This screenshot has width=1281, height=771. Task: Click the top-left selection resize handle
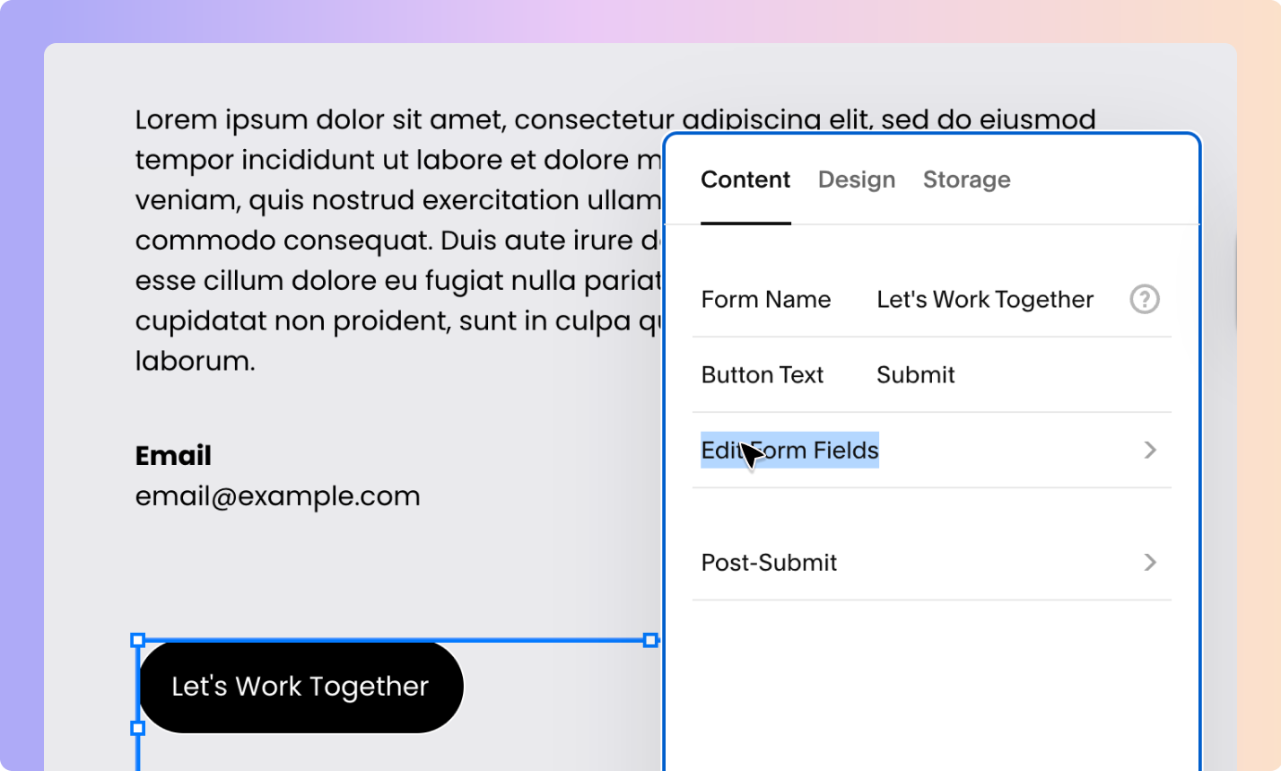pos(138,640)
